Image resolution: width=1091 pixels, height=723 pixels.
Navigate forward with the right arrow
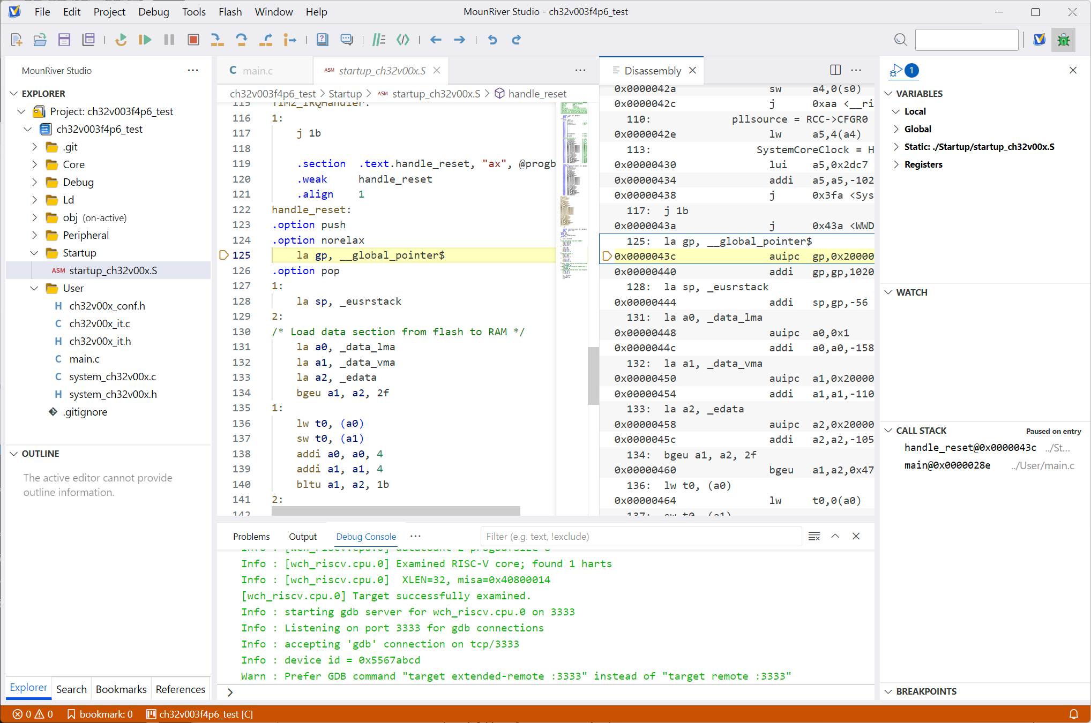459,40
